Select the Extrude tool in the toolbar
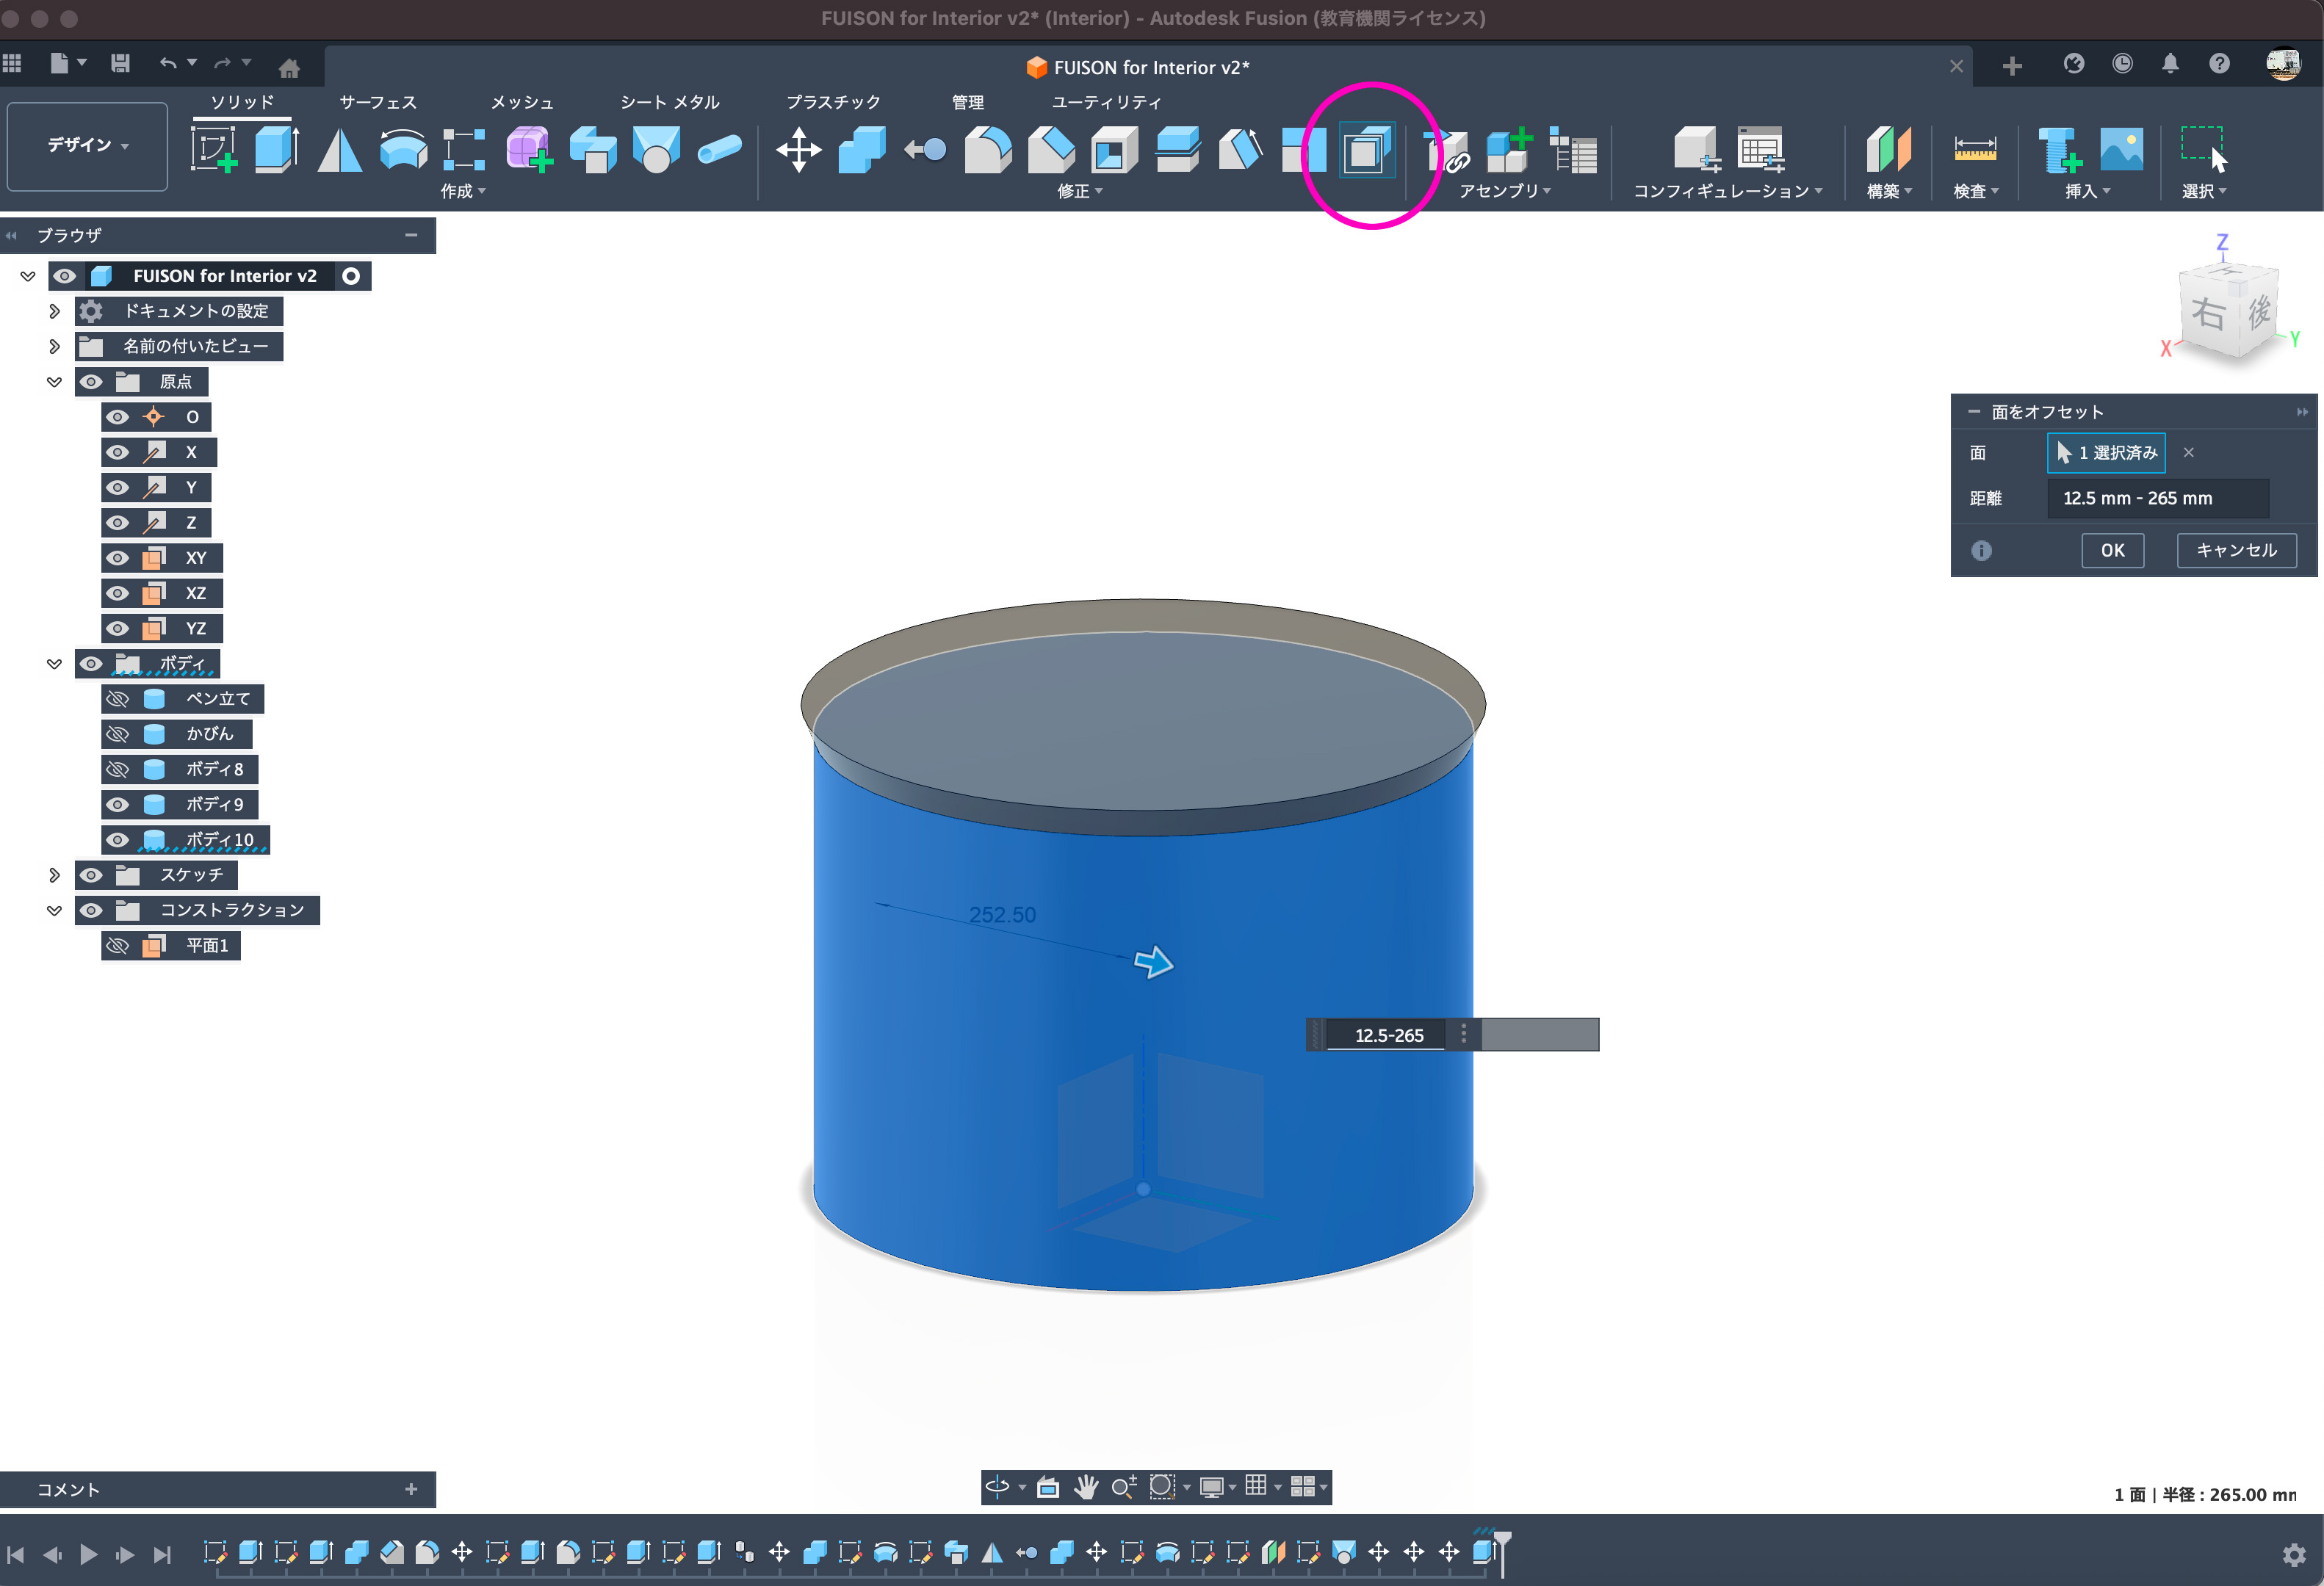 (x=277, y=150)
